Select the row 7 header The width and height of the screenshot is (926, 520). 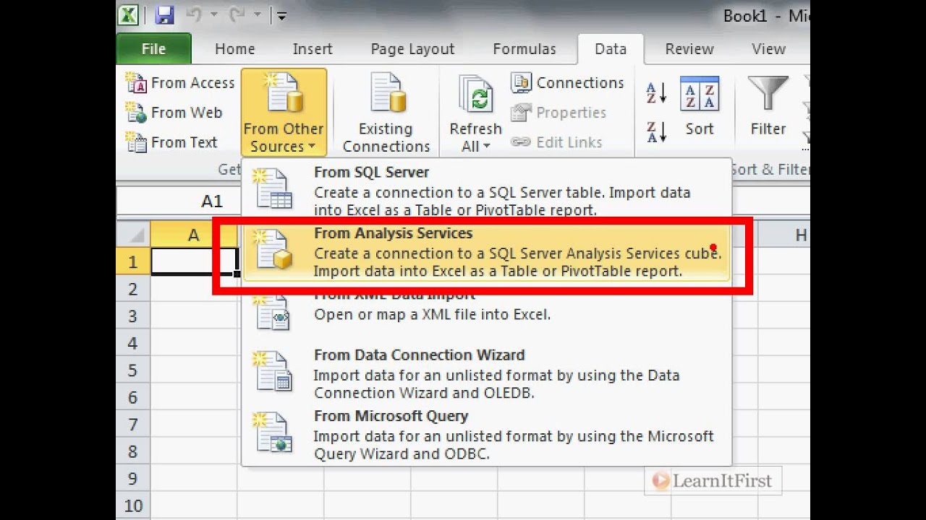[x=133, y=424]
